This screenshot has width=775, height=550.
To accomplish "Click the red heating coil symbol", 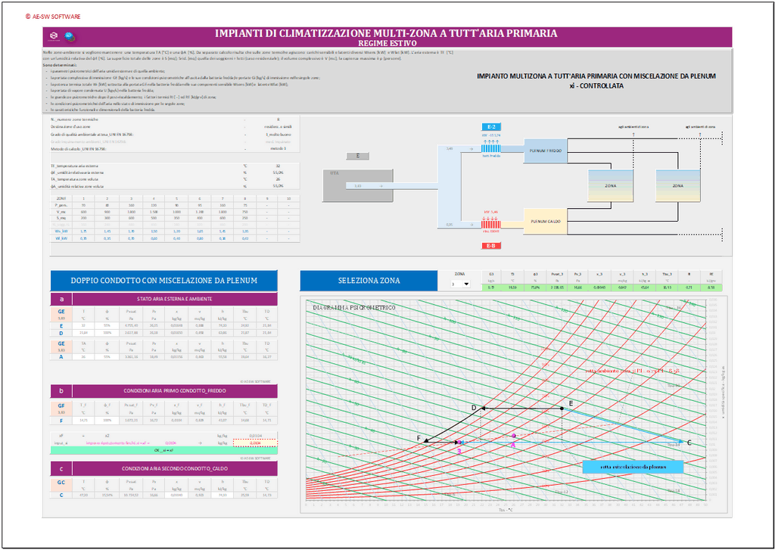I will [x=491, y=225].
